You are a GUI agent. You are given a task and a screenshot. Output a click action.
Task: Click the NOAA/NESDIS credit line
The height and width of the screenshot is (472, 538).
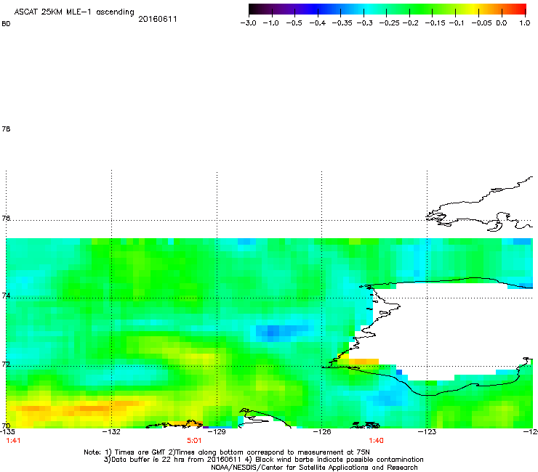[x=314, y=468]
